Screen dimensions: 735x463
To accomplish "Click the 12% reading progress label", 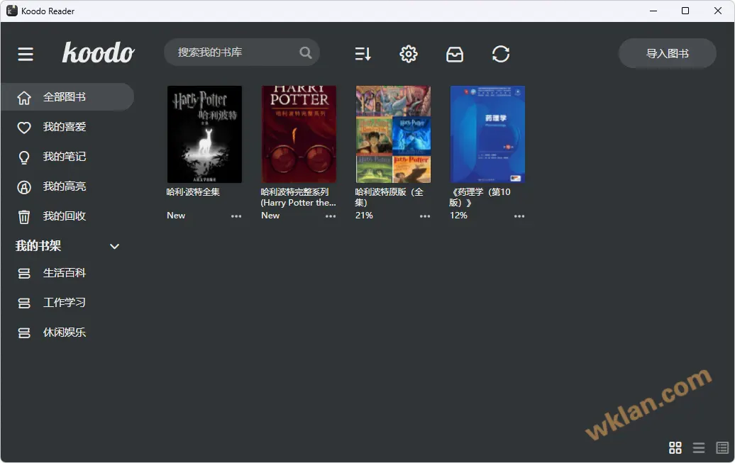I will (458, 216).
